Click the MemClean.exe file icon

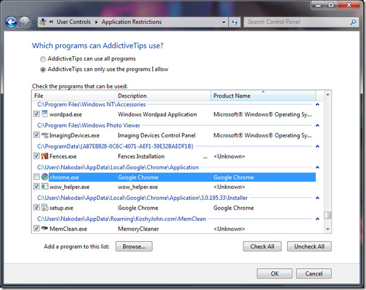[x=45, y=228]
